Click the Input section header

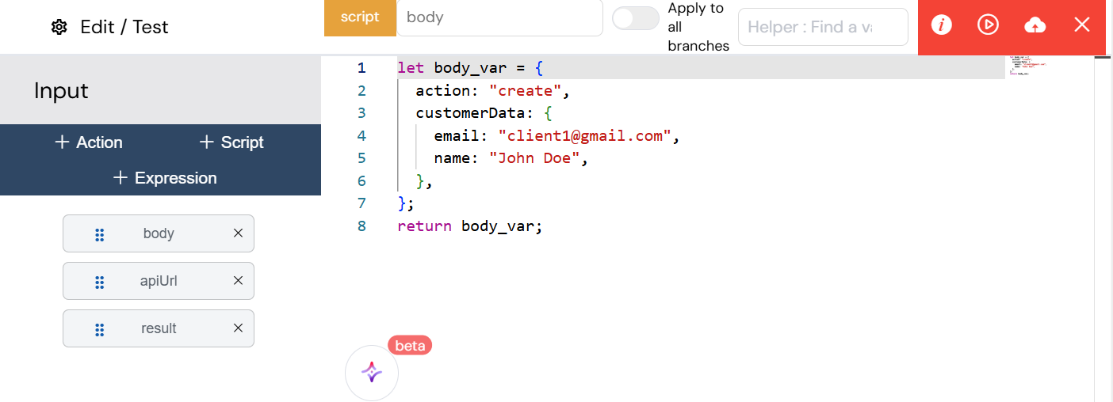coord(160,90)
